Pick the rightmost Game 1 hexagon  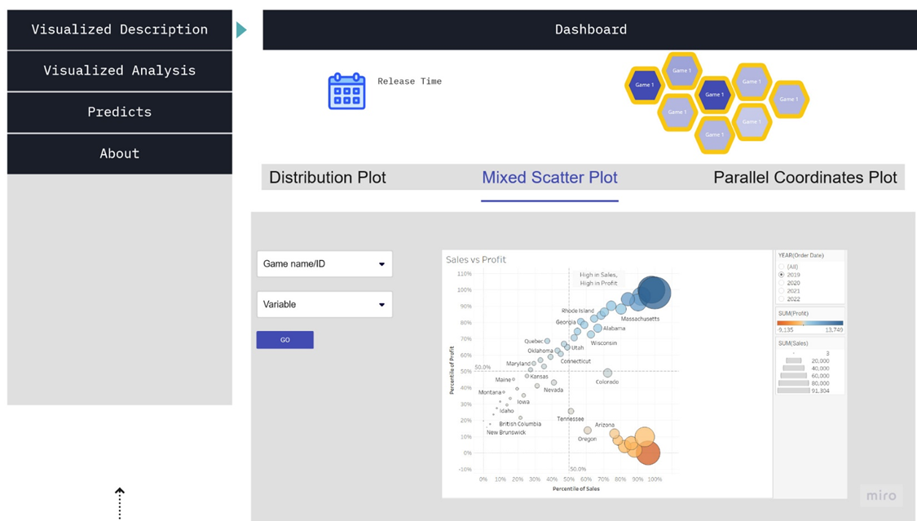pyautogui.click(x=788, y=99)
